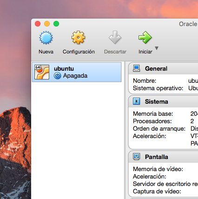198x199 pixels.
Task: Click the General monitor icon
Action: point(137,68)
